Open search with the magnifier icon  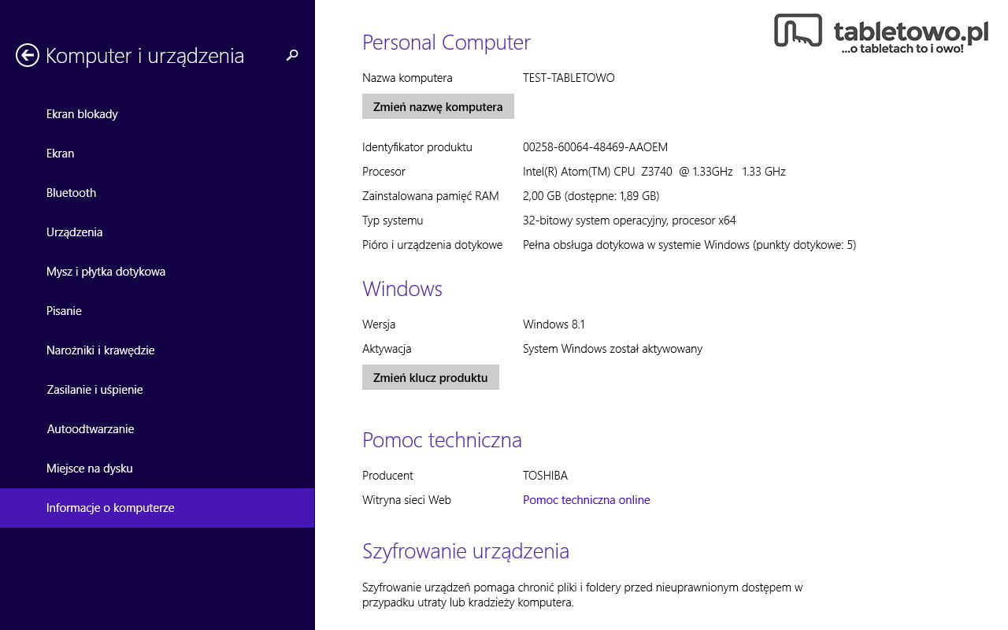tap(292, 55)
